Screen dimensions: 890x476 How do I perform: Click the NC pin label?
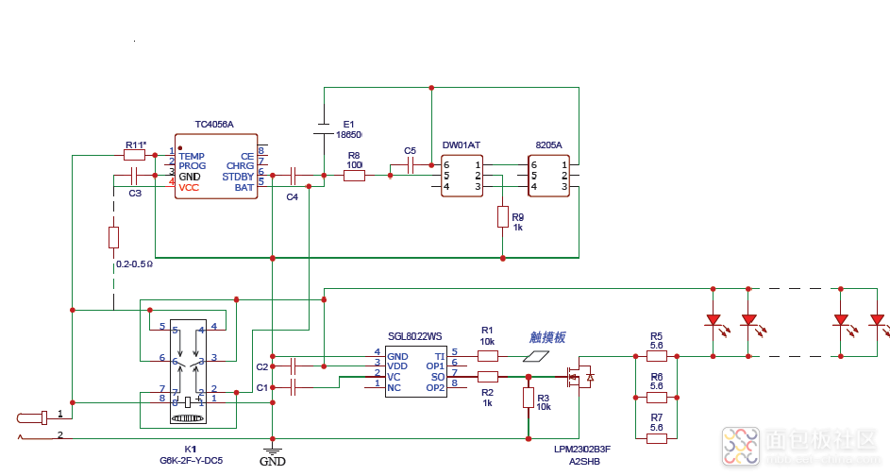(394, 388)
